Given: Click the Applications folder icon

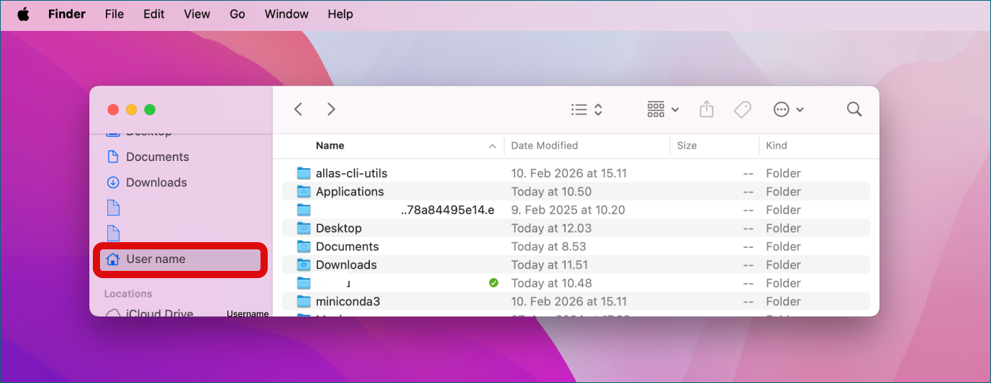Looking at the screenshot, I should coord(304,192).
